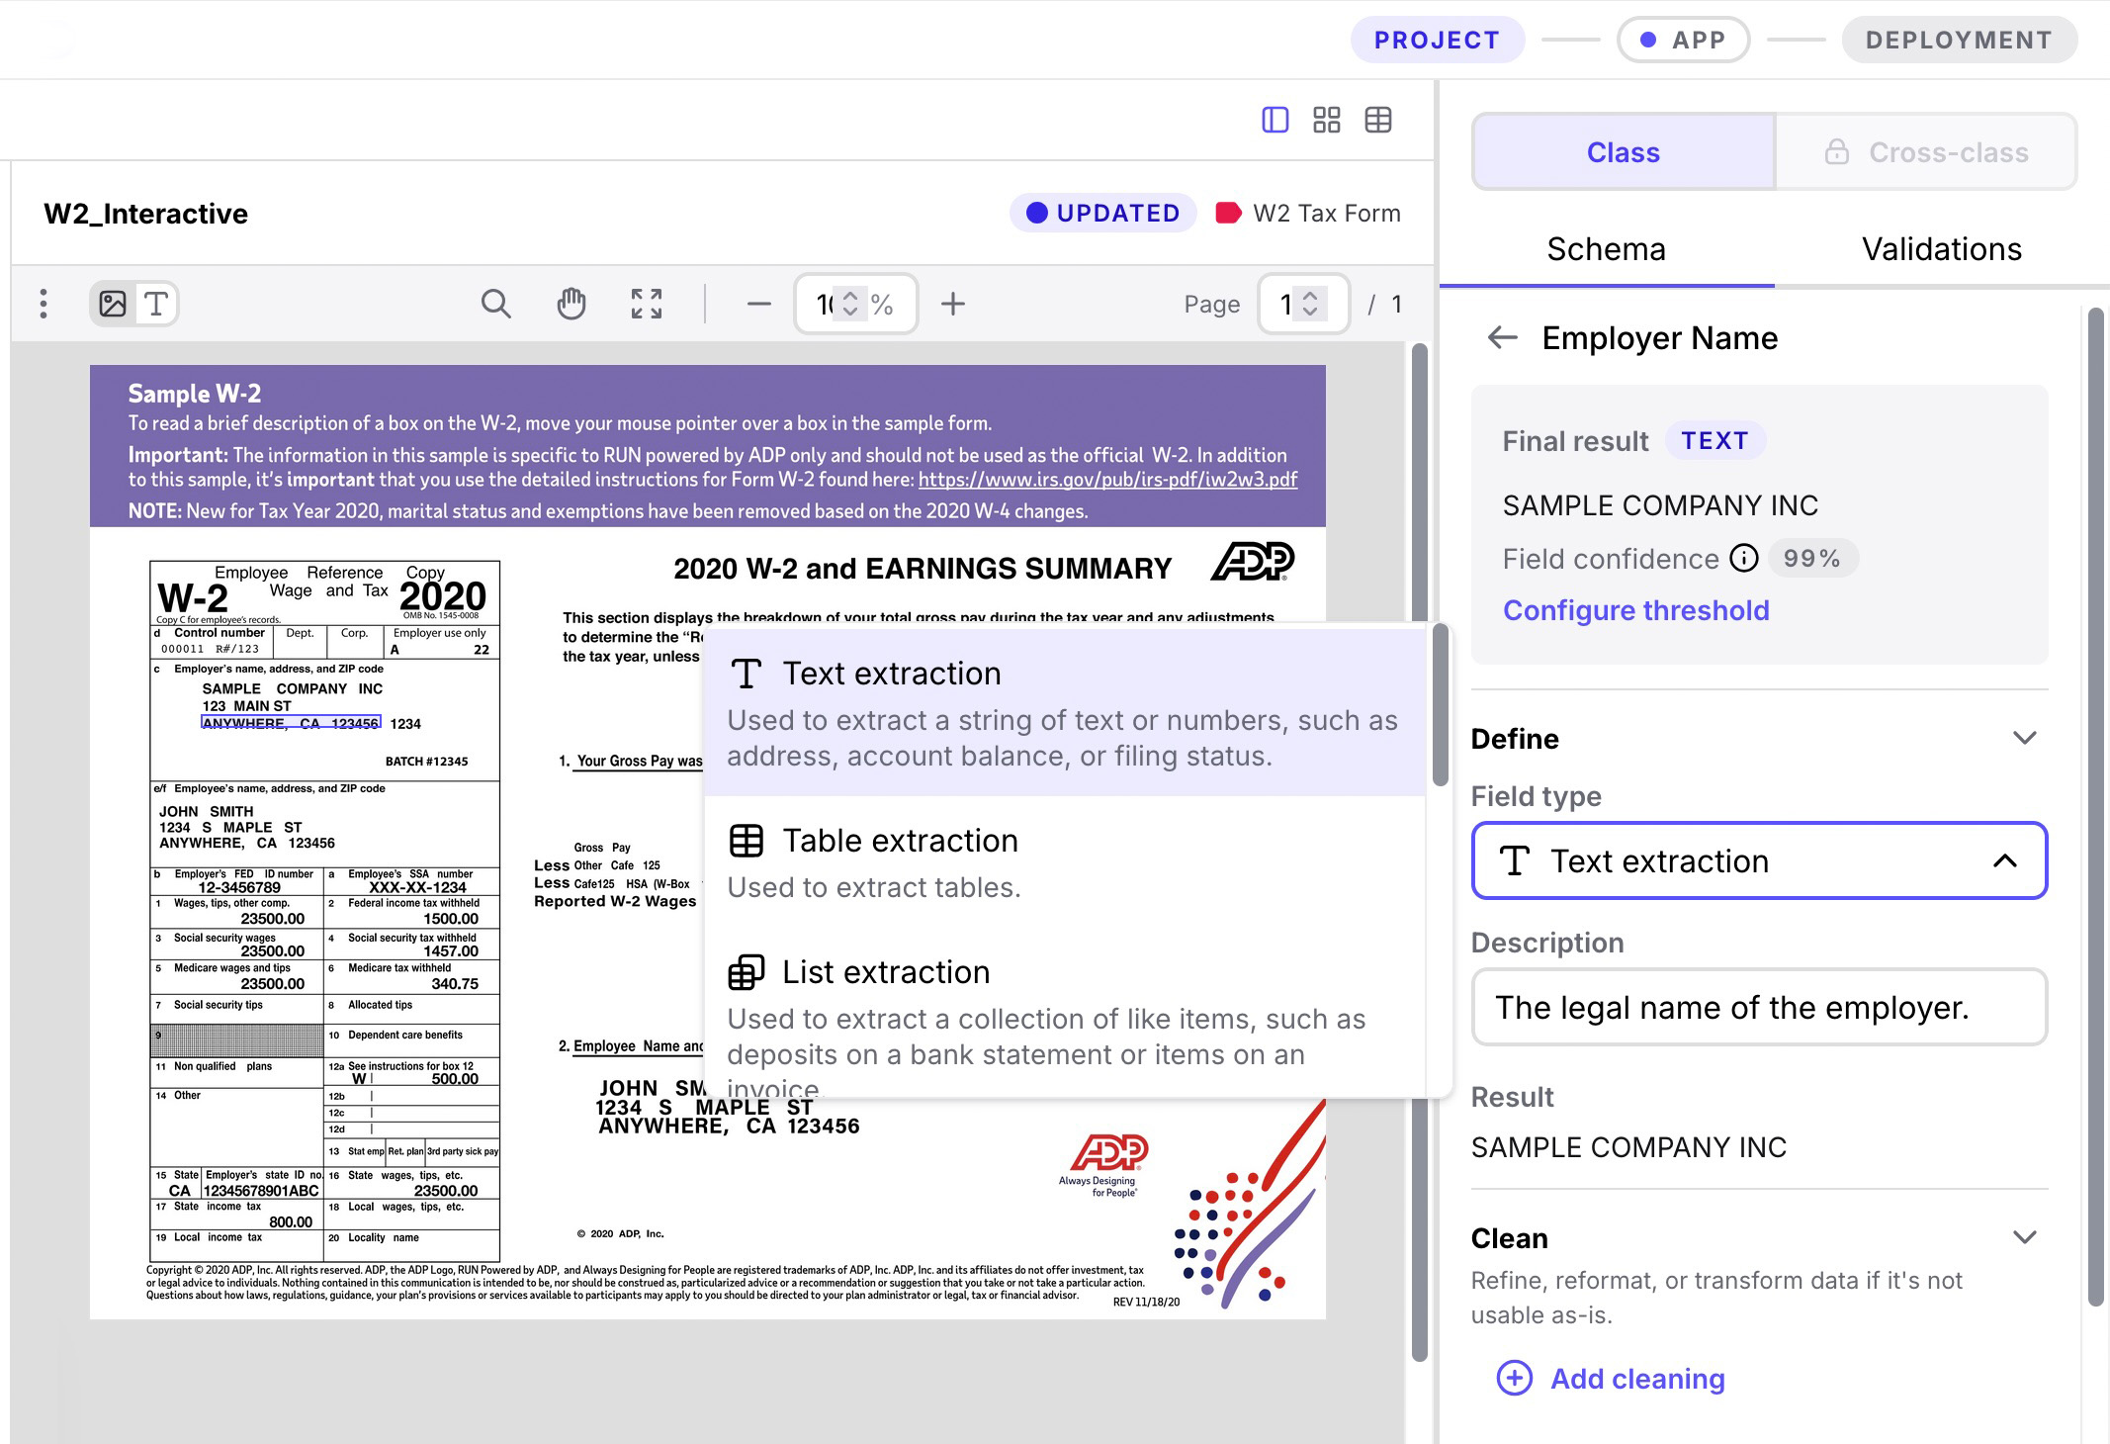The height and width of the screenshot is (1444, 2110).
Task: Open the Validations tab
Action: point(1941,249)
